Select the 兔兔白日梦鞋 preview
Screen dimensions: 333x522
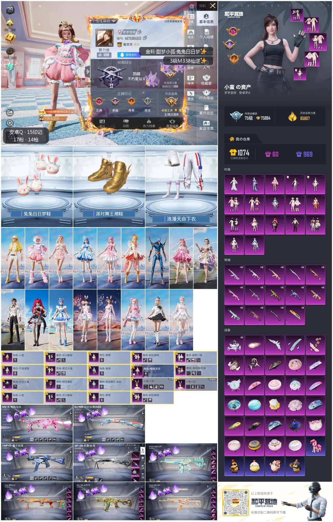pyautogui.click(x=37, y=187)
